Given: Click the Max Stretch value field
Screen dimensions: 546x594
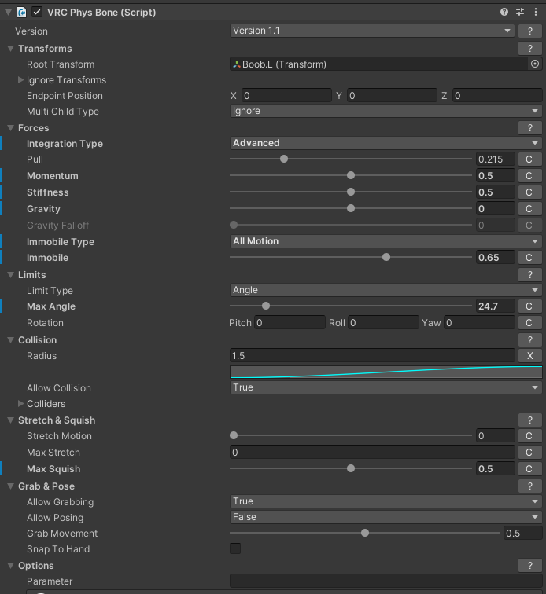Looking at the screenshot, I should click(x=372, y=453).
